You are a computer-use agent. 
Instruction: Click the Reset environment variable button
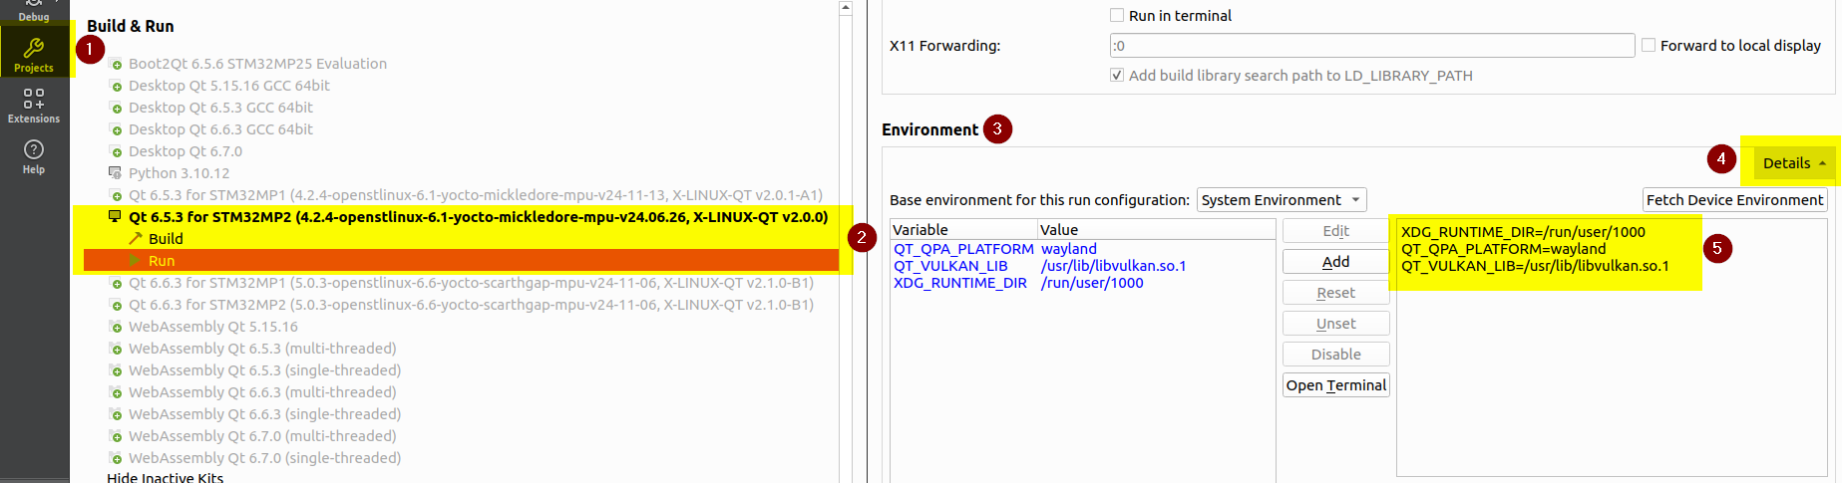pyautogui.click(x=1336, y=293)
